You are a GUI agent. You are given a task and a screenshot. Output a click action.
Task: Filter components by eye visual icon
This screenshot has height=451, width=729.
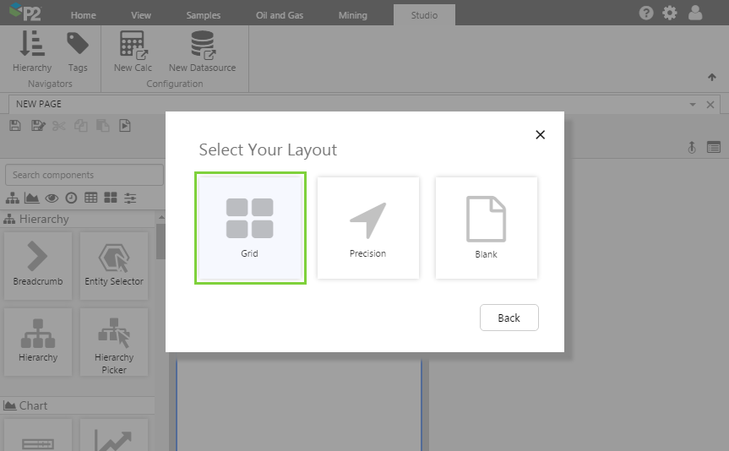[52, 198]
